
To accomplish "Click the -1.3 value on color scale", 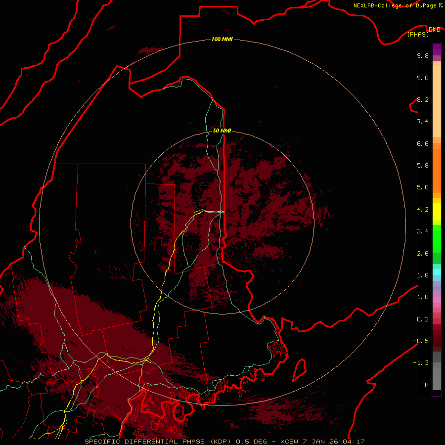I will tap(421, 363).
